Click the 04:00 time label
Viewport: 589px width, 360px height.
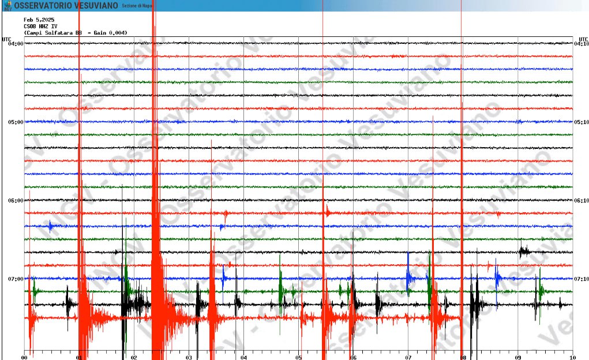(16, 44)
